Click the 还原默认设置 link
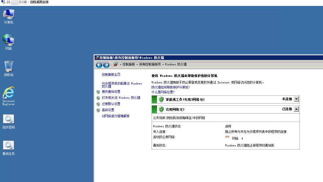This screenshot has height=182, width=323. coord(111,104)
